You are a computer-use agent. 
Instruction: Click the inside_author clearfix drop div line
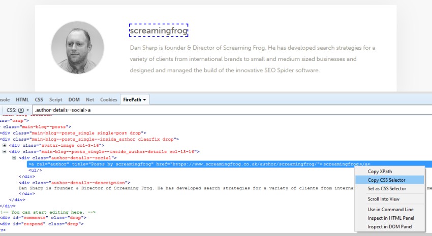click(89, 139)
